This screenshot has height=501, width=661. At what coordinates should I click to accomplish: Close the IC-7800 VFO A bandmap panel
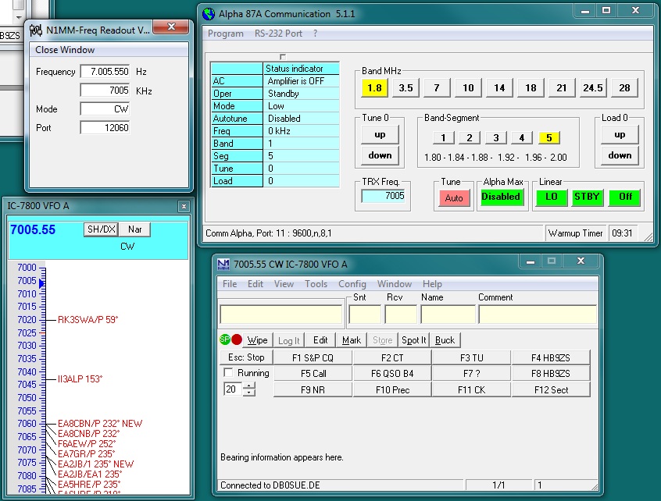coord(184,206)
